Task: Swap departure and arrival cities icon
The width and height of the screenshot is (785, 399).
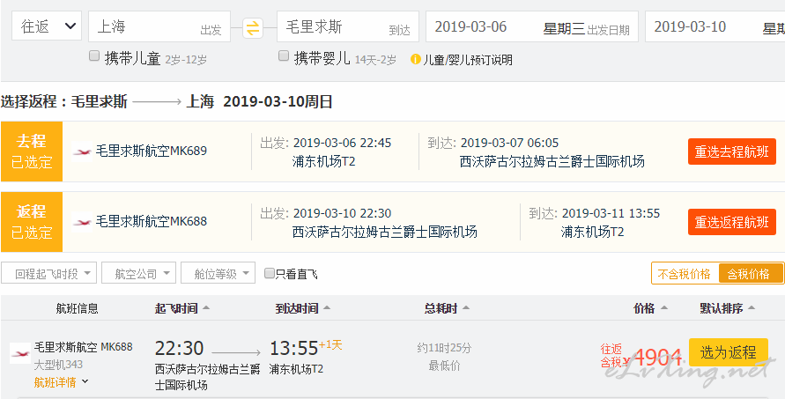Action: point(253,28)
